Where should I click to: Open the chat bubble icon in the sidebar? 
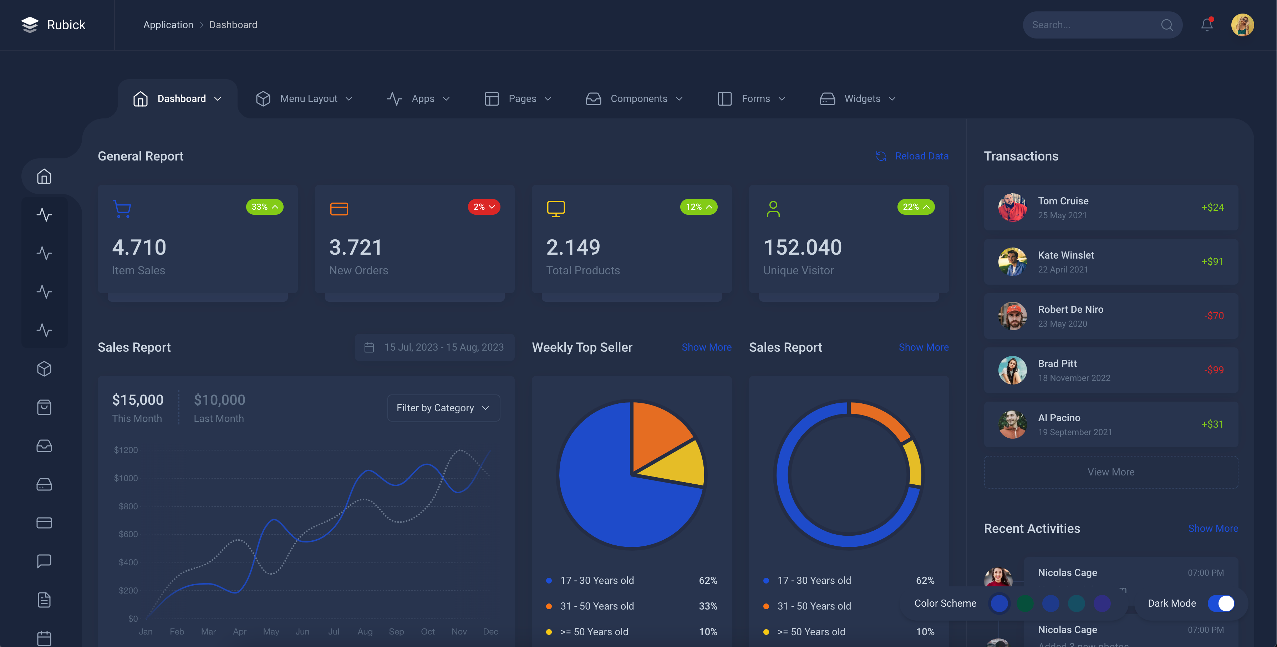(44, 561)
